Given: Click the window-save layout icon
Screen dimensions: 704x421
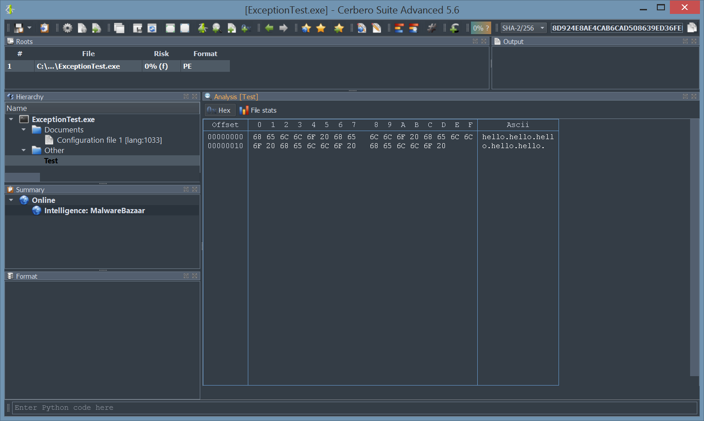Looking at the screenshot, I should pyautogui.click(x=137, y=28).
